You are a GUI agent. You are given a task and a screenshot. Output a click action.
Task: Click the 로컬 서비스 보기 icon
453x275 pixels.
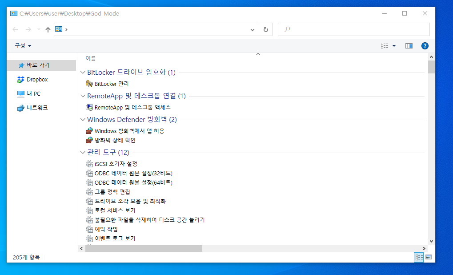pos(89,210)
